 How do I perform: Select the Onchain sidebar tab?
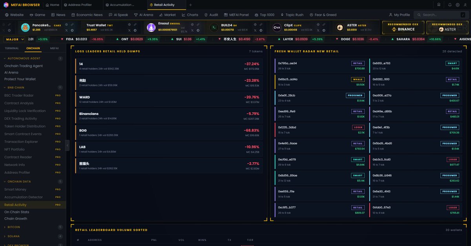[x=33, y=48]
